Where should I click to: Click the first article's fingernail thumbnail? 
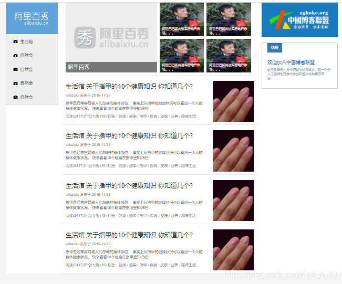point(233,101)
